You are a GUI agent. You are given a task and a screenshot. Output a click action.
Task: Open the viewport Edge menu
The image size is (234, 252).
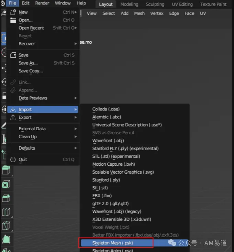(x=174, y=13)
